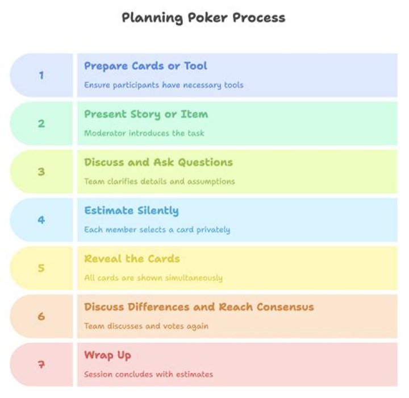Click "Moderator introduces the task" description
409x398 pixels.
click(144, 134)
